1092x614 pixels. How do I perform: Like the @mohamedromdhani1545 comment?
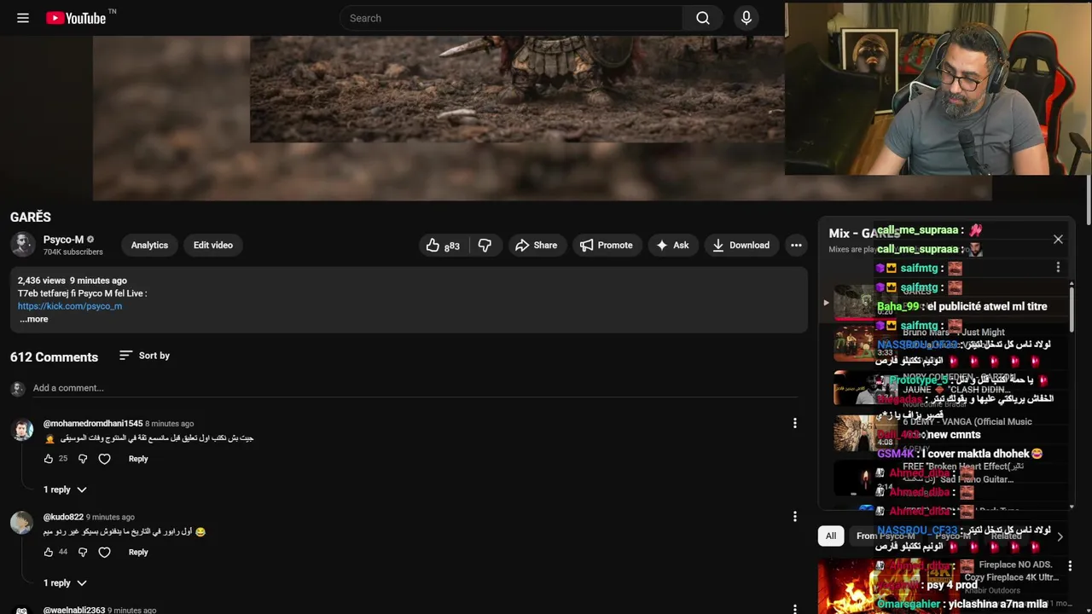click(49, 459)
